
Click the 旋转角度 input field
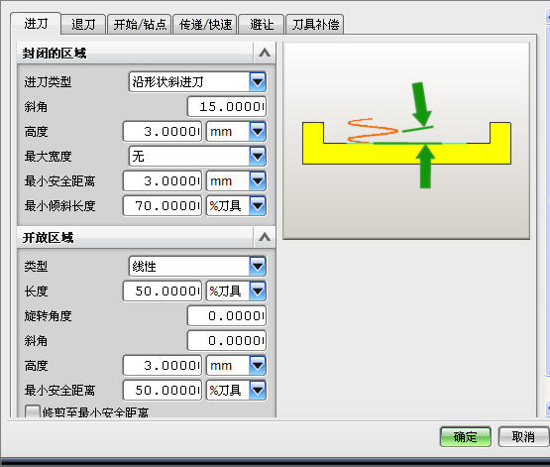coord(227,315)
